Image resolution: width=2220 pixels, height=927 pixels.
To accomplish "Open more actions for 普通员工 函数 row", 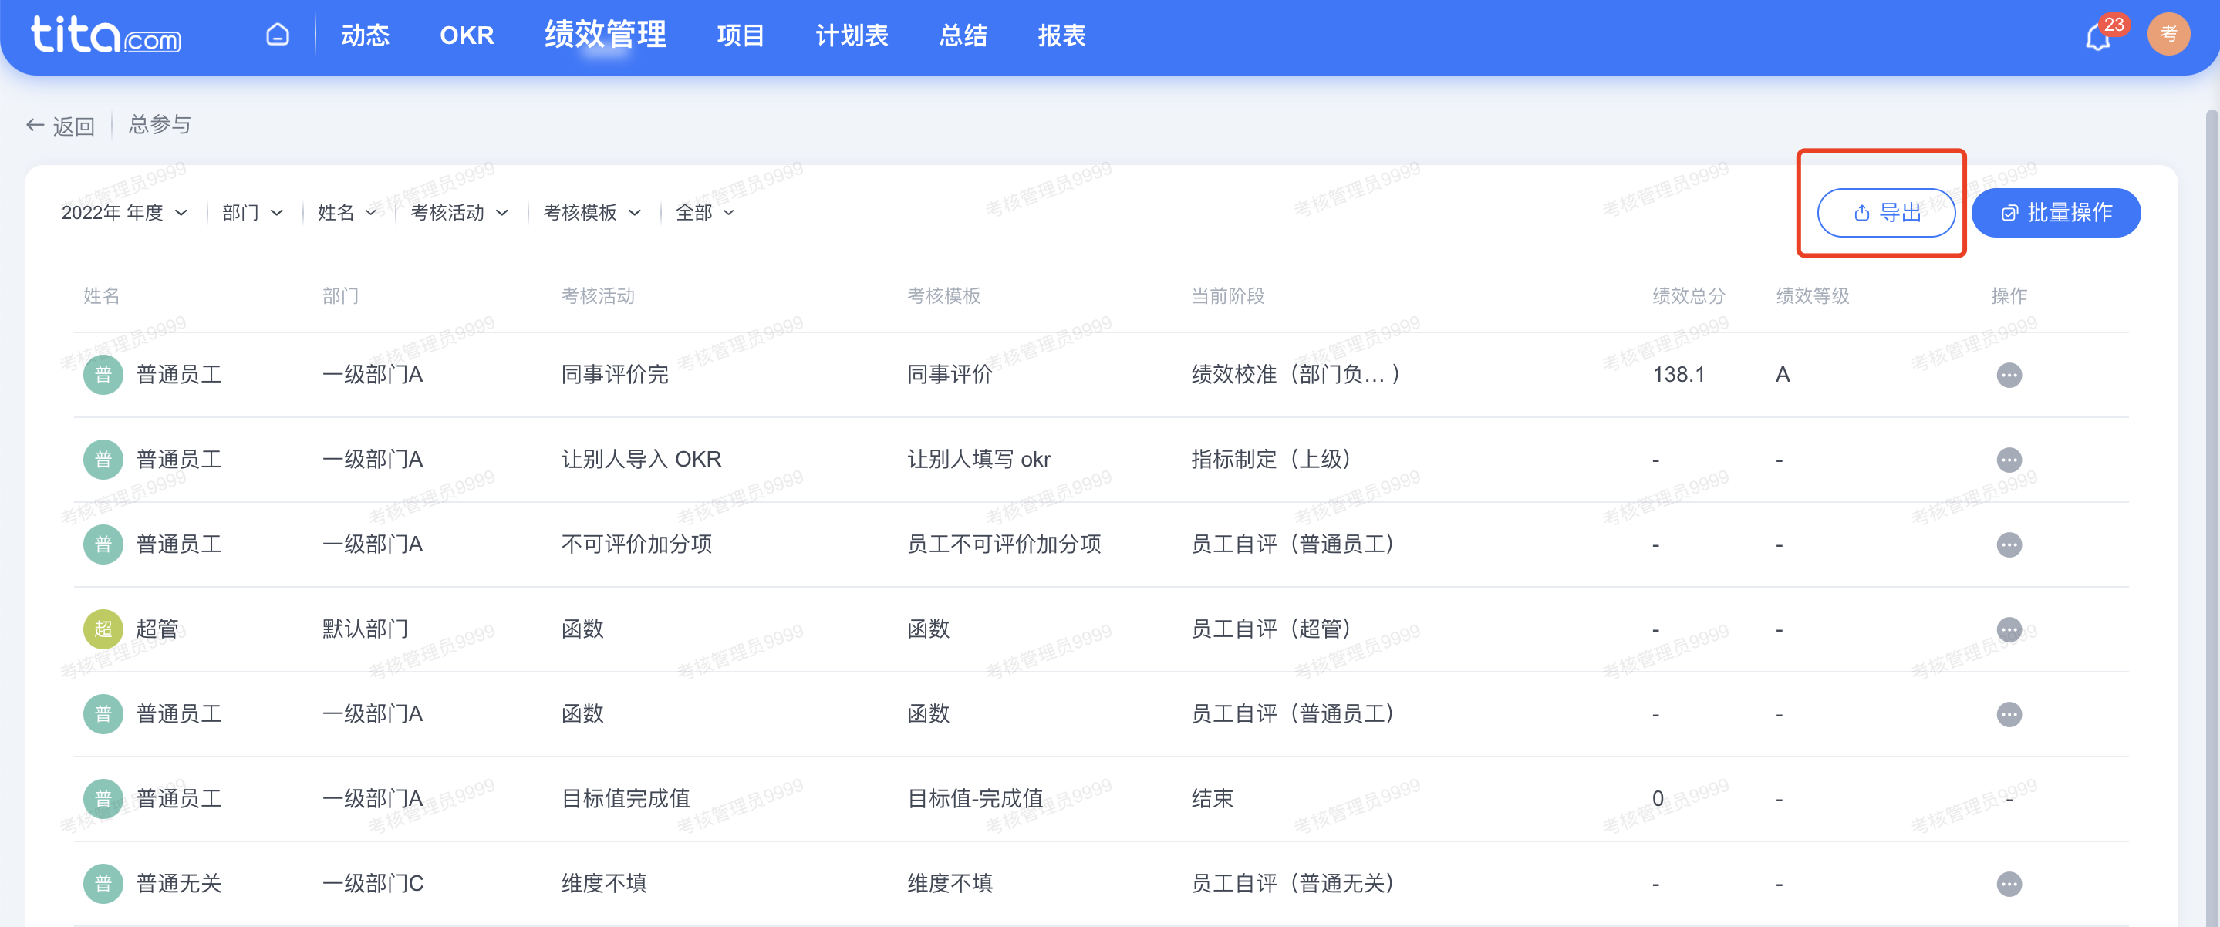I will (x=2009, y=714).
